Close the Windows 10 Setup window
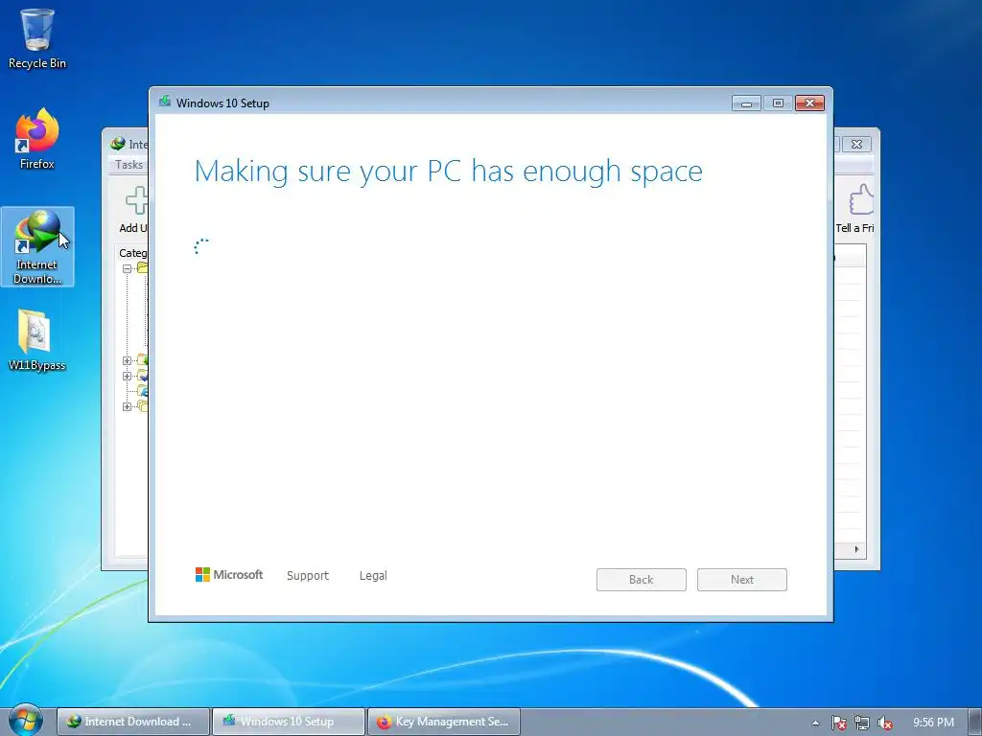 809,103
